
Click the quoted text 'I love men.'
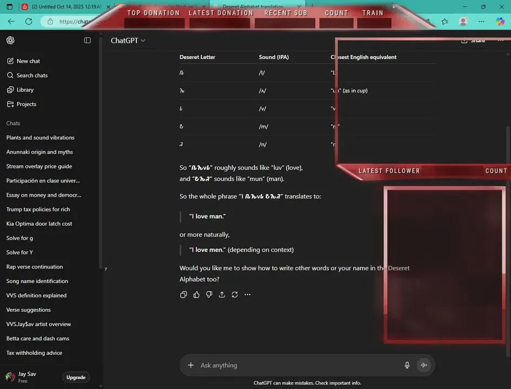pos(208,250)
